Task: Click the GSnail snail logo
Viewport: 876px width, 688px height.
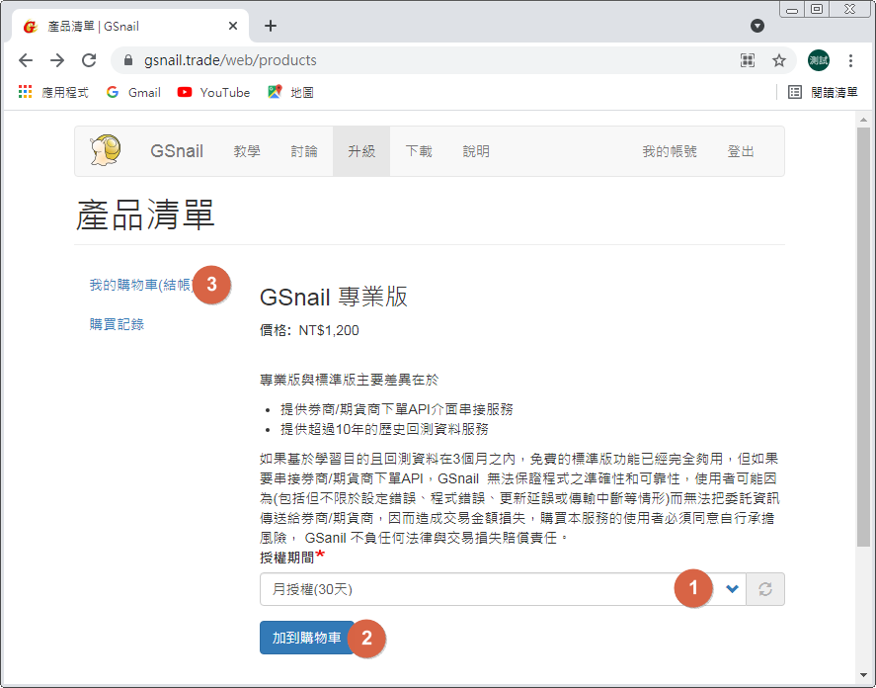Action: (106, 150)
